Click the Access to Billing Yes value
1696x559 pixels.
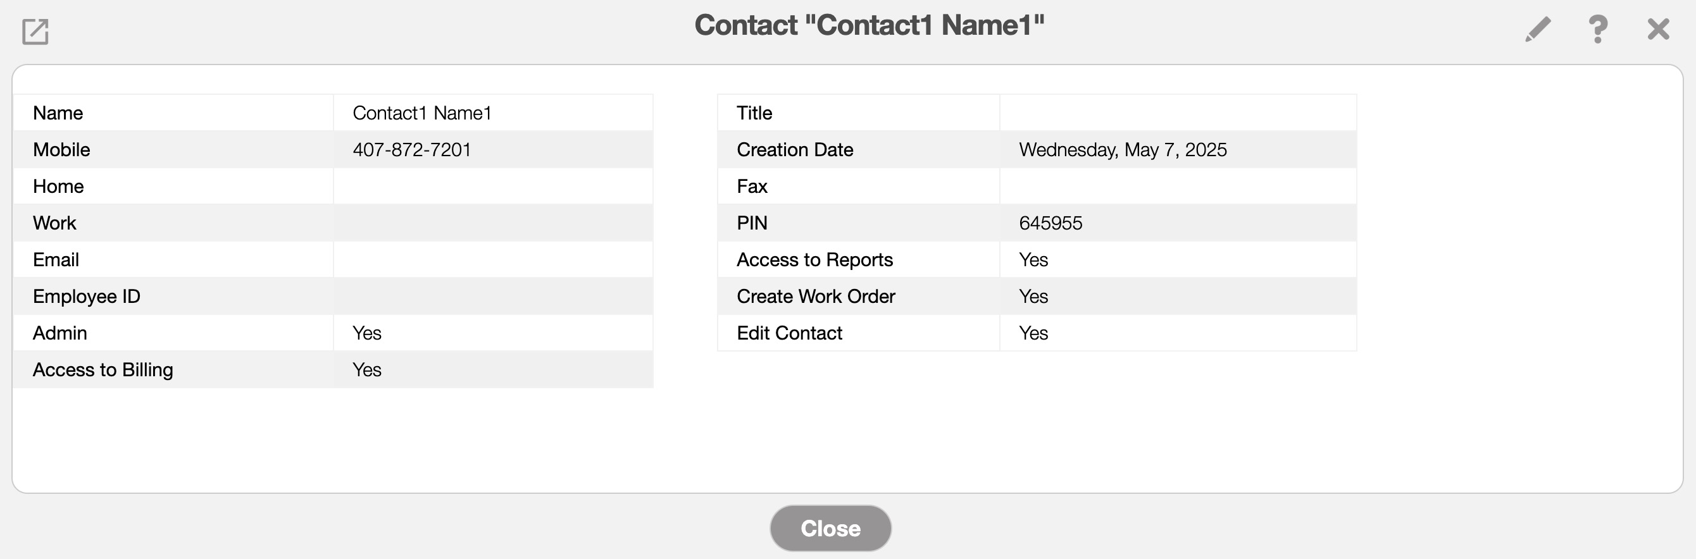click(x=366, y=371)
